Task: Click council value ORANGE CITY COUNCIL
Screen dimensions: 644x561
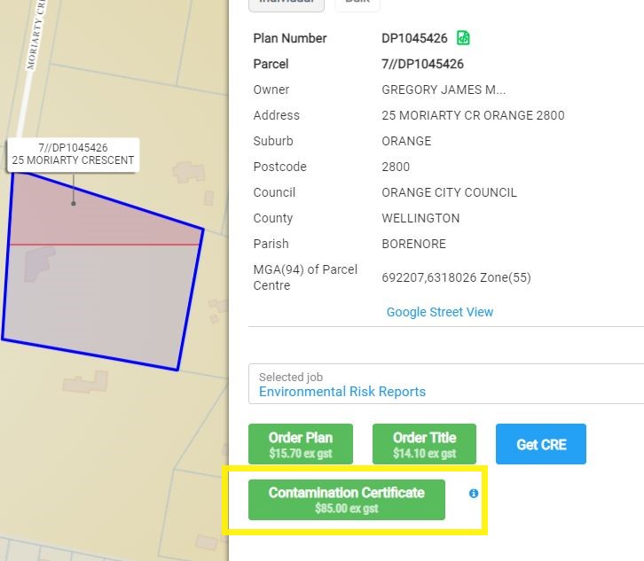Action: click(x=449, y=192)
